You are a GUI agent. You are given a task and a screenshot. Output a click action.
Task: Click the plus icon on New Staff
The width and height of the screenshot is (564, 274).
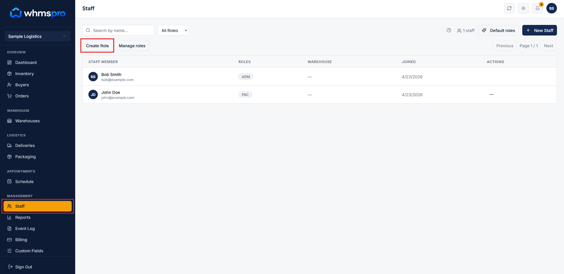point(528,30)
